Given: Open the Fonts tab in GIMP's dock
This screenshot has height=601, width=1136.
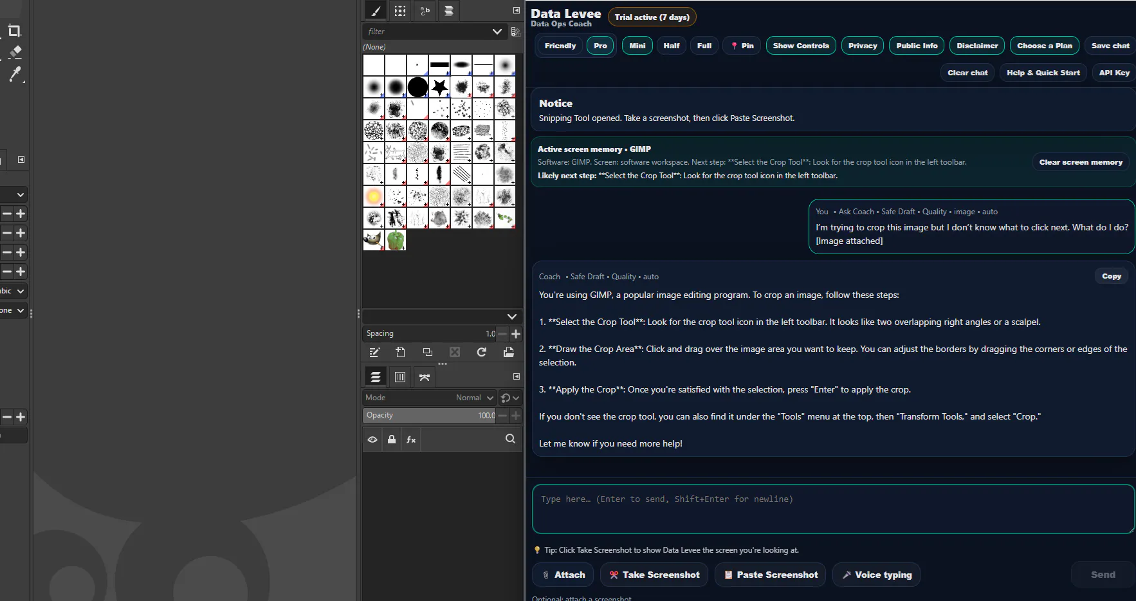Looking at the screenshot, I should click(425, 11).
